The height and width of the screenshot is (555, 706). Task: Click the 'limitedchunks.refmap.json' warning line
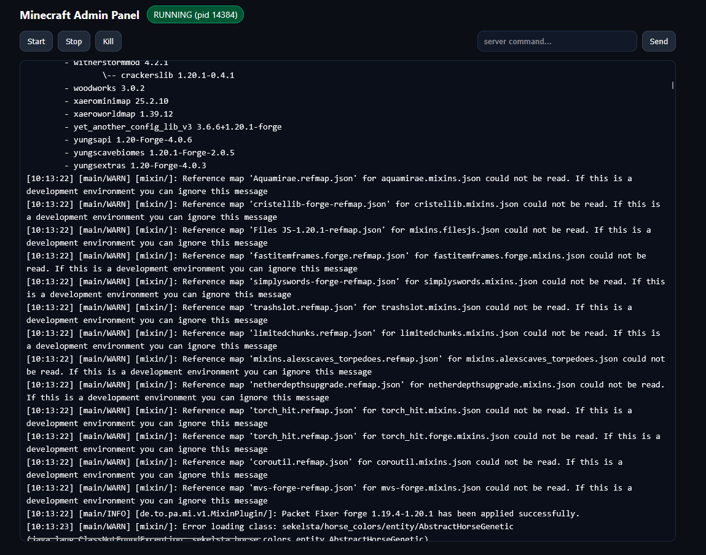tap(343, 340)
